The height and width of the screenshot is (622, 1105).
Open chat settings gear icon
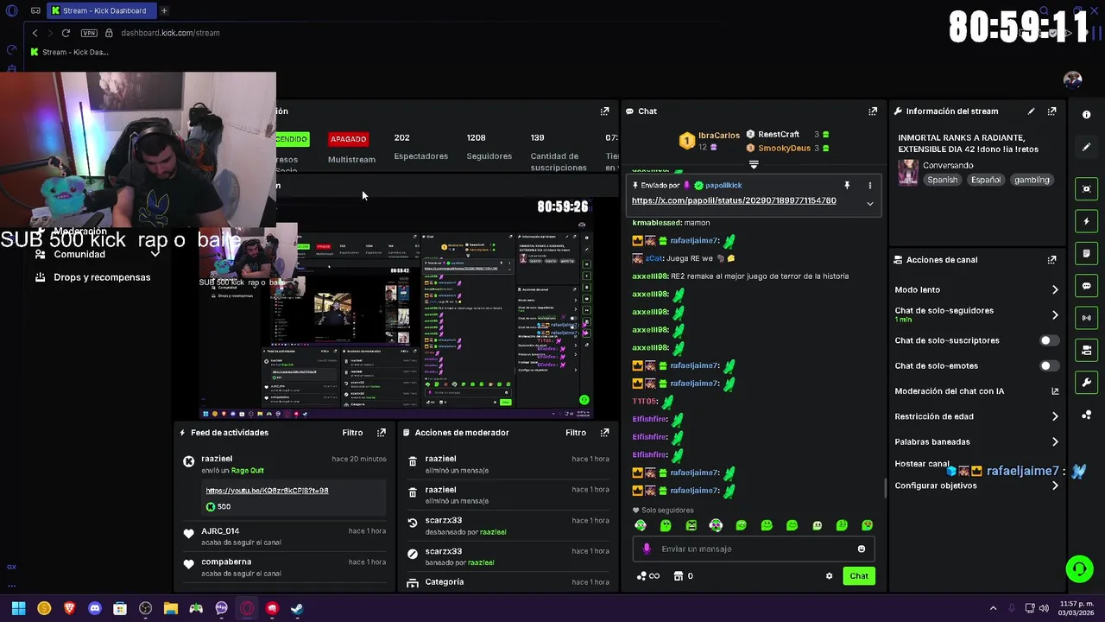[x=830, y=576]
